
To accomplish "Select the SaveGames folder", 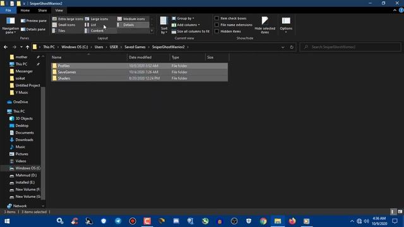I will click(x=140, y=72).
